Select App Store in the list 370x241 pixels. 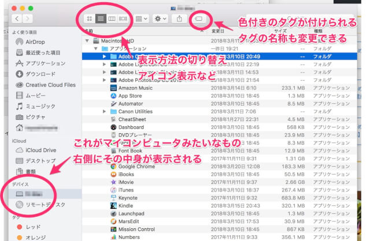point(130,96)
